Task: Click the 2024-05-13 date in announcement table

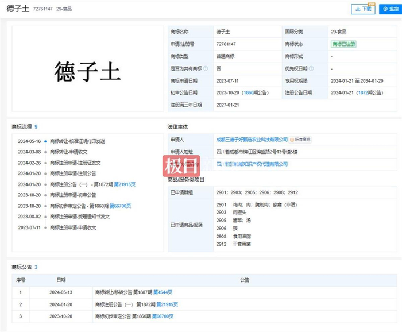Action: click(x=61, y=292)
